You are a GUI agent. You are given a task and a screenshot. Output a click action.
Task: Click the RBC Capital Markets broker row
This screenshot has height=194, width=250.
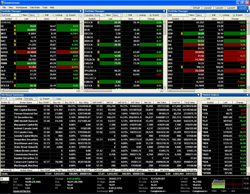[99, 110]
